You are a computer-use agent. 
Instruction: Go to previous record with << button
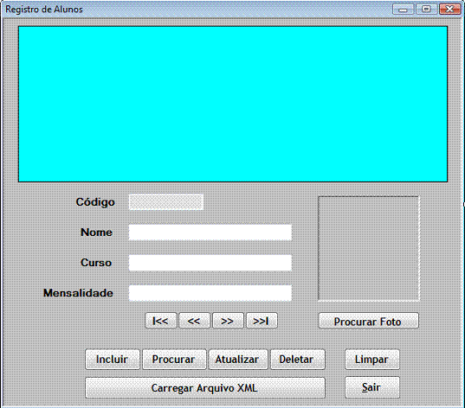194,321
